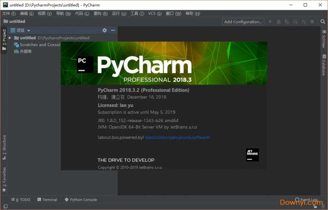328x210 pixels.
Task: Open the 运行 (U) menu
Action: 119,14
